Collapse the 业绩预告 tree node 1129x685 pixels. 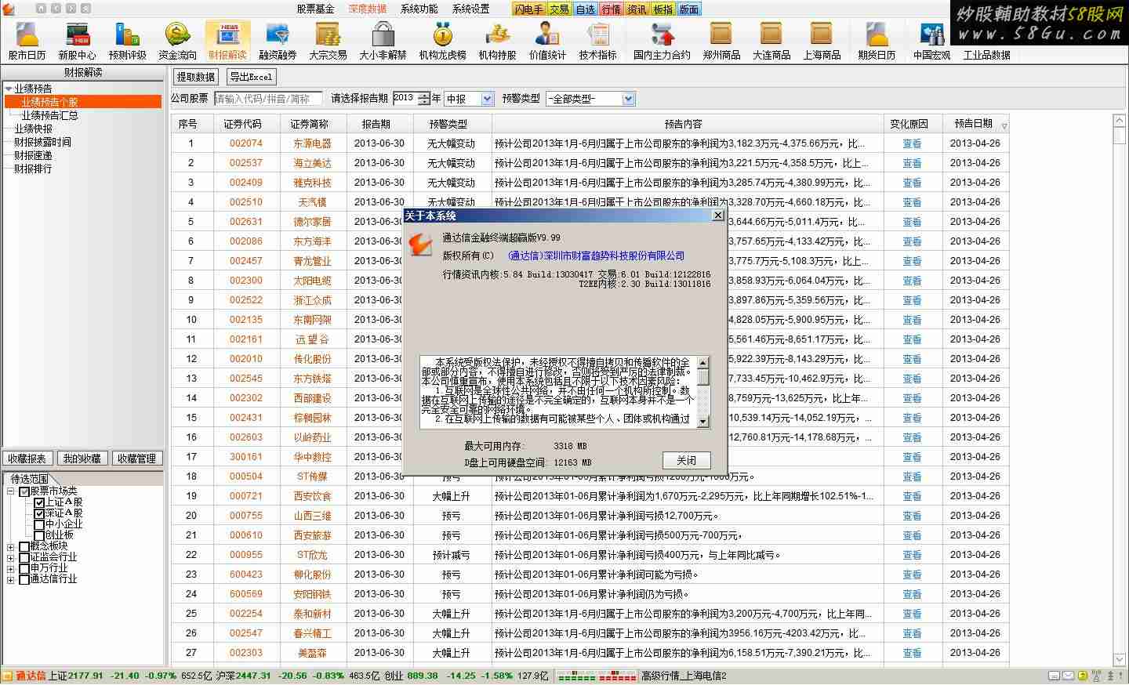click(9, 89)
